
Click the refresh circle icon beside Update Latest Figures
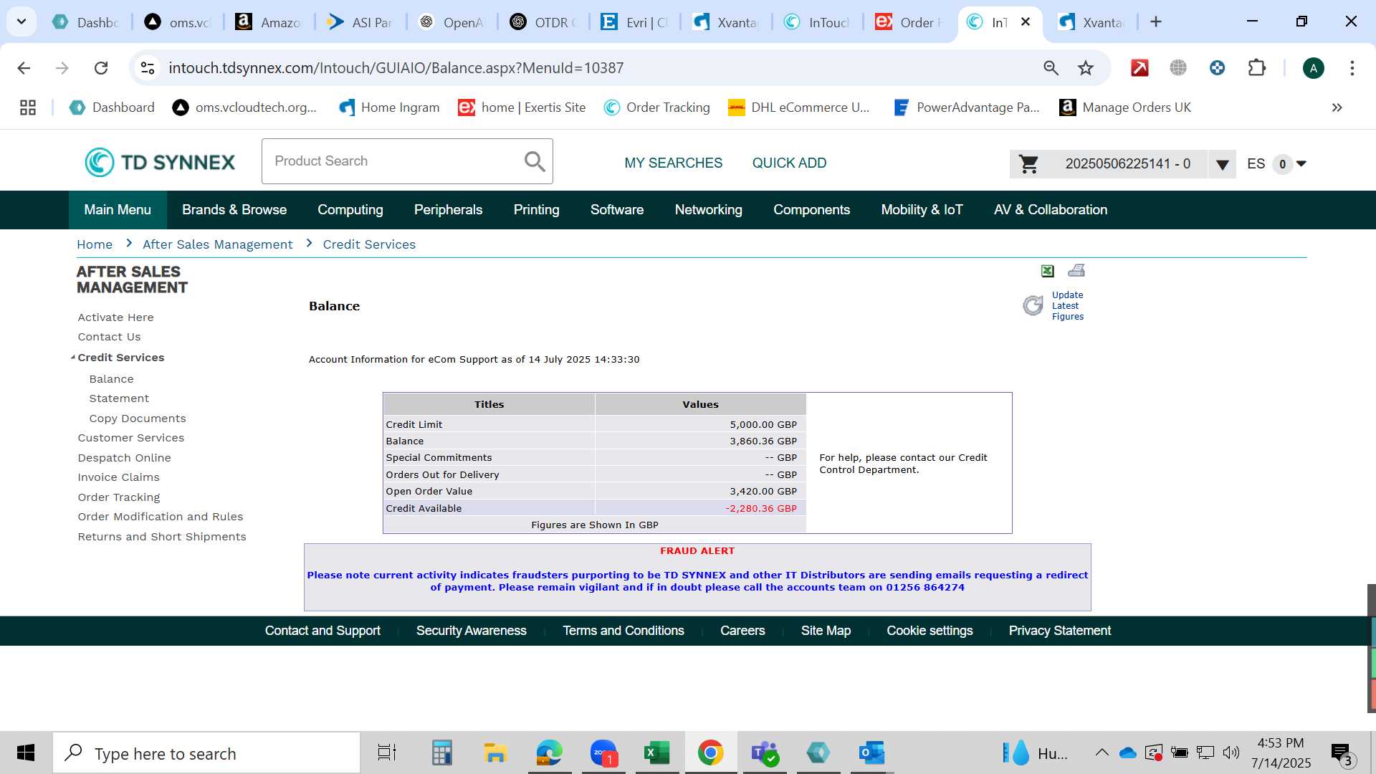pyautogui.click(x=1033, y=305)
